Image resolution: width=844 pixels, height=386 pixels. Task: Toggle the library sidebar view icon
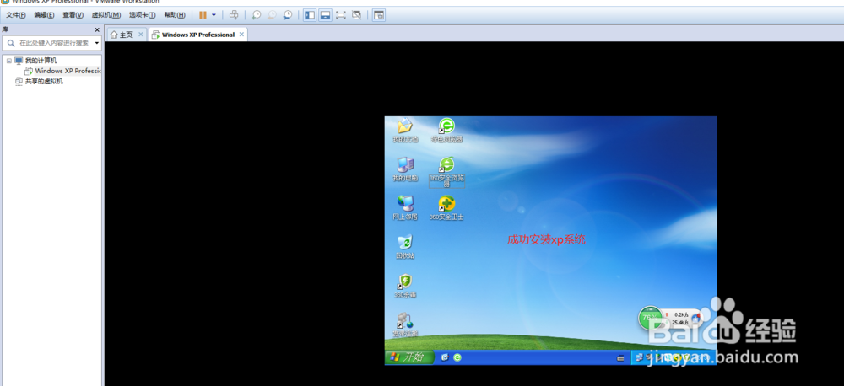[x=310, y=15]
